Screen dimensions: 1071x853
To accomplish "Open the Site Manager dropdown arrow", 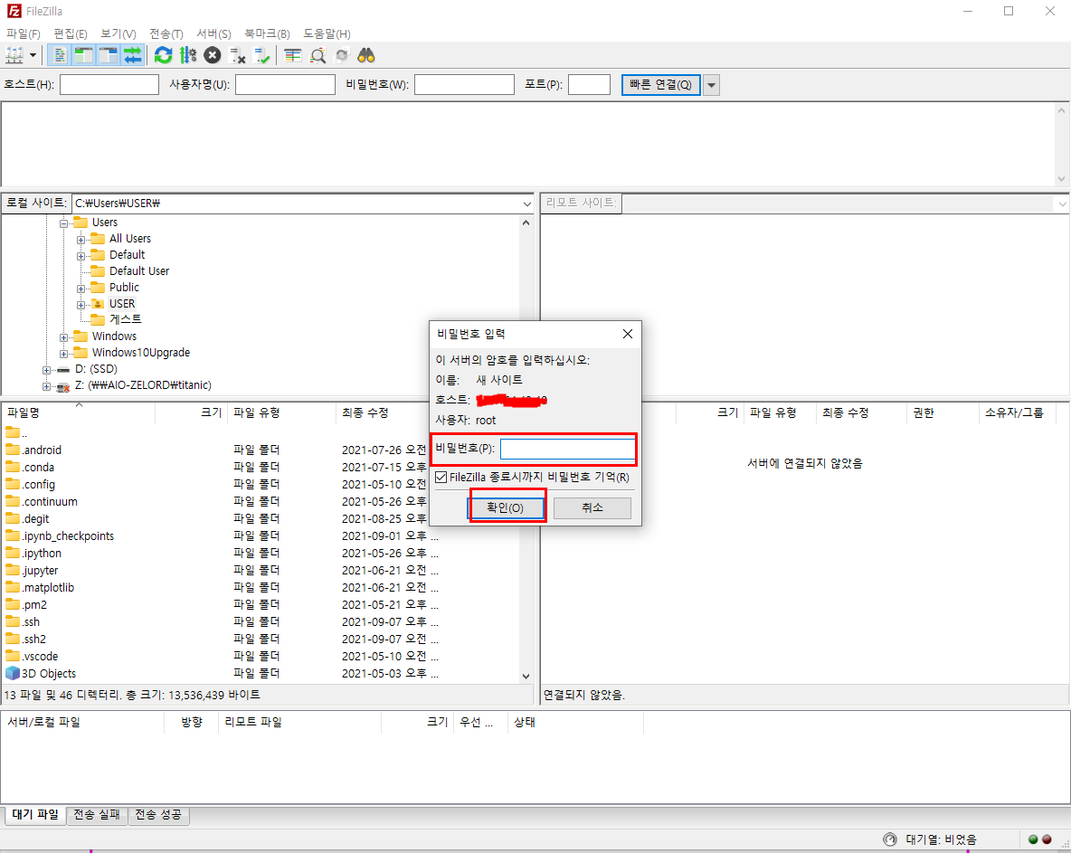I will point(33,55).
